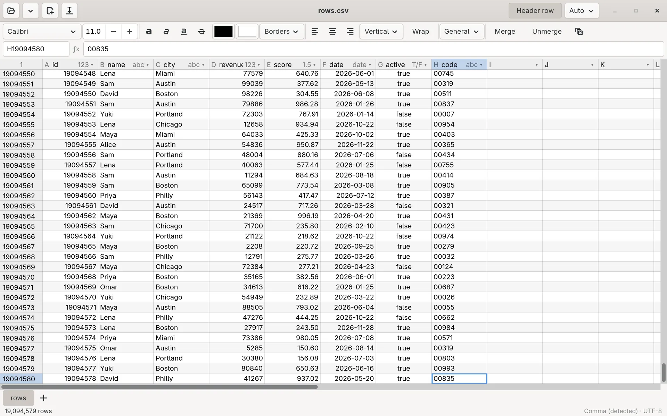This screenshot has width=667, height=416.
Task: Select the revenue cell 2208
Action: pos(237,246)
